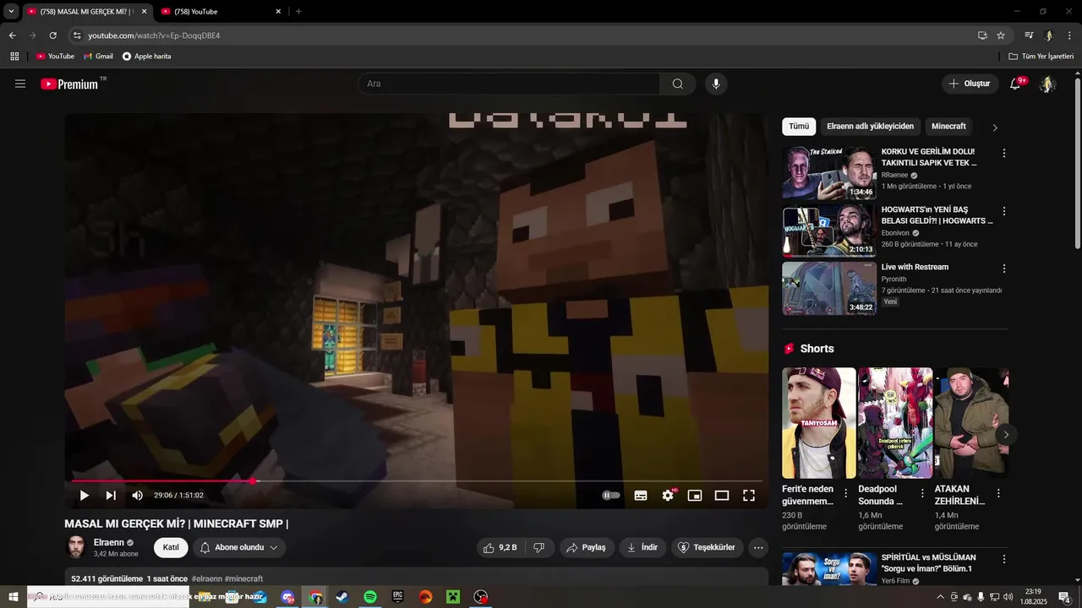Open a new browser tab
1082x608 pixels.
298,12
